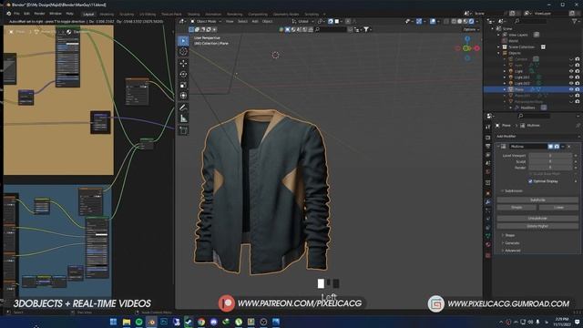
Task: Click the blue Z axis gizmo
Action: click(467, 38)
